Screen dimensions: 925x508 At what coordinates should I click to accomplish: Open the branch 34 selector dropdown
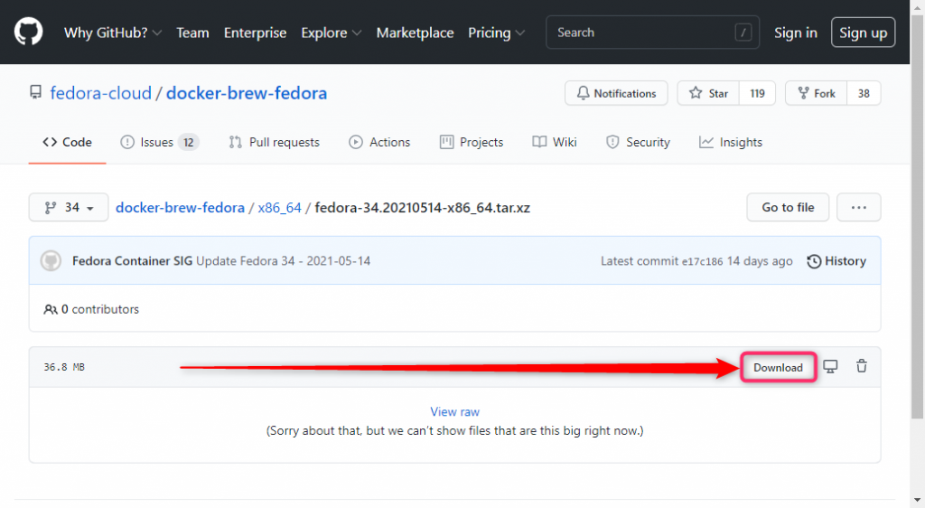pos(69,207)
